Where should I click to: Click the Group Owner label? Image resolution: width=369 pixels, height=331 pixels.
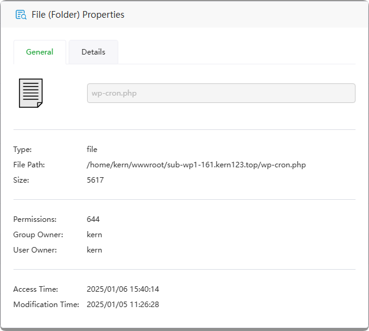[37, 235]
